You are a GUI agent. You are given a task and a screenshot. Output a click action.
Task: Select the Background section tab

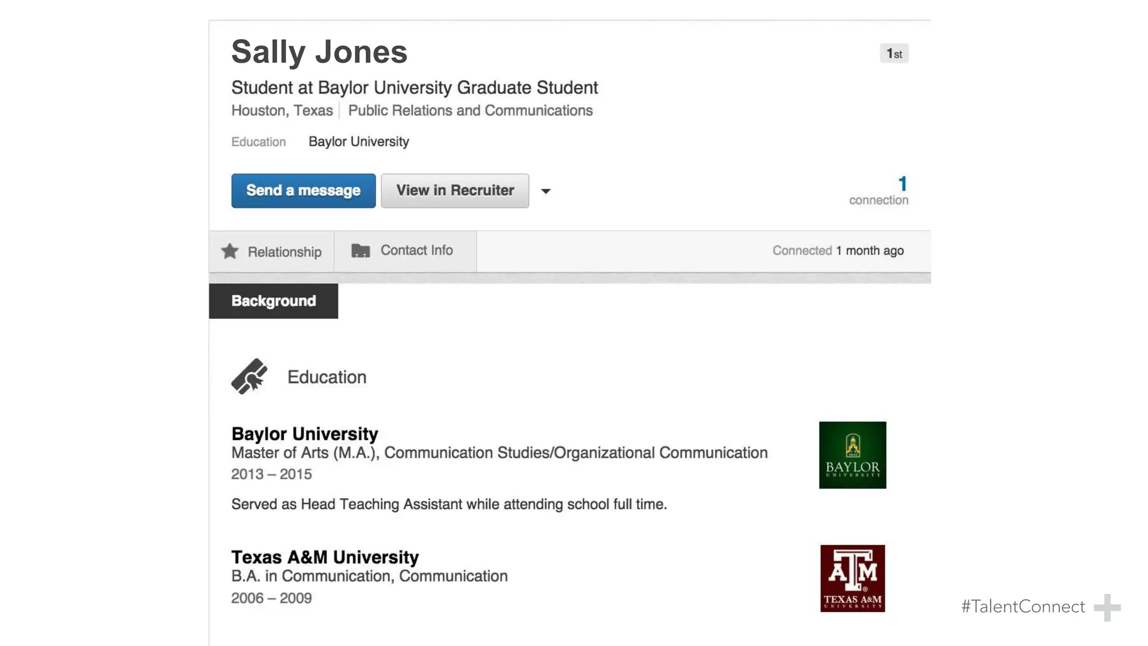point(274,301)
